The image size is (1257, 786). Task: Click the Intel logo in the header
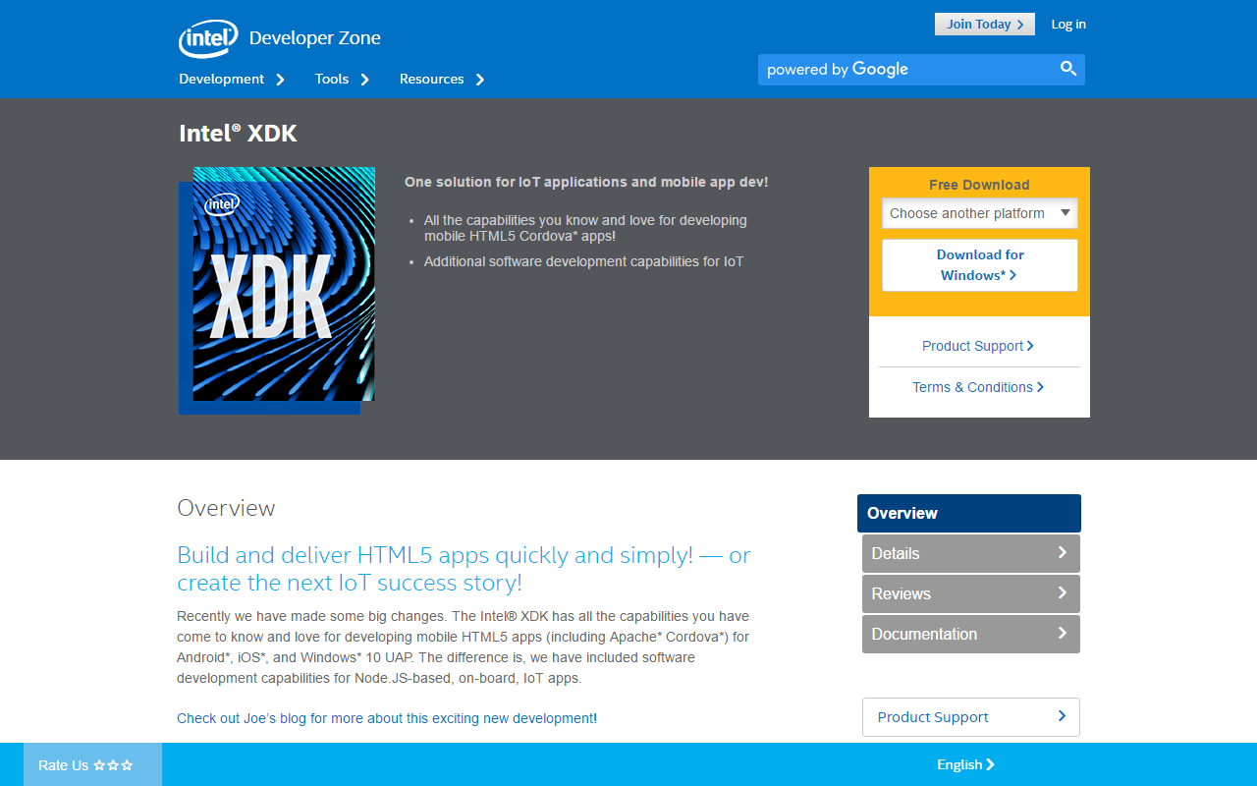click(x=208, y=38)
